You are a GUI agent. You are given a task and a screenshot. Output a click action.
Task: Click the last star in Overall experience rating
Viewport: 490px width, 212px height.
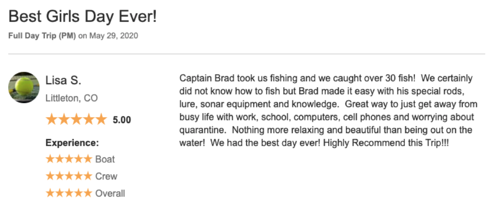click(x=88, y=193)
